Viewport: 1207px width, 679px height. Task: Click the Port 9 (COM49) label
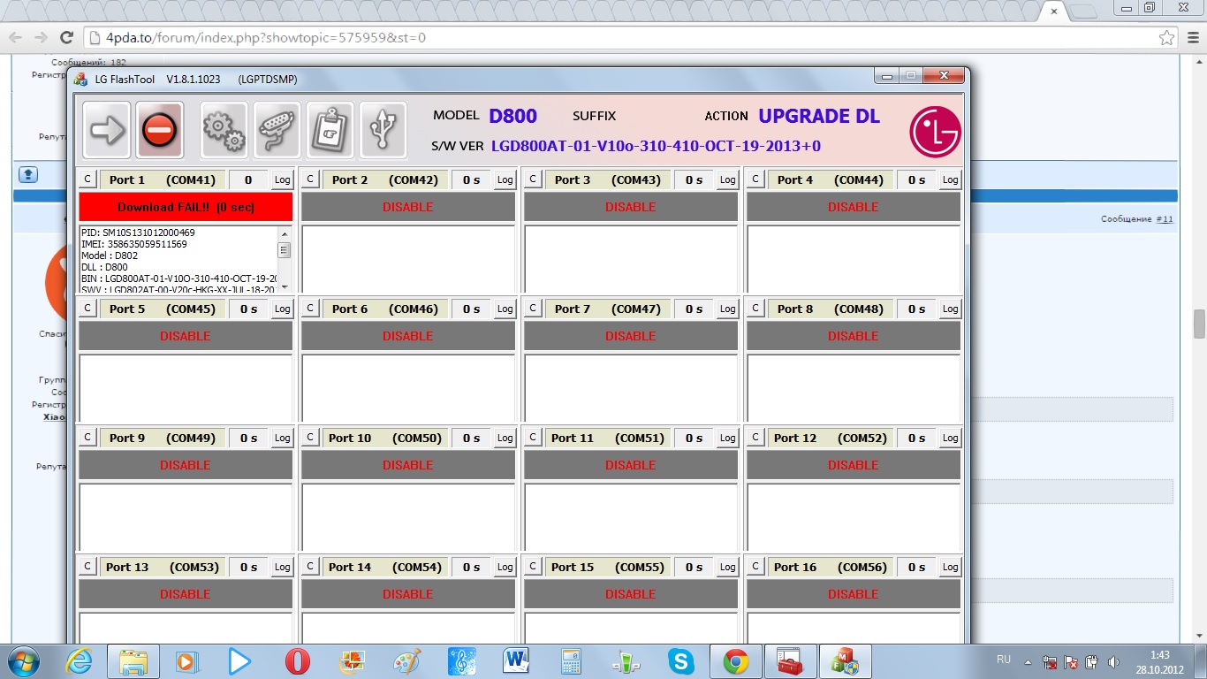(x=163, y=438)
